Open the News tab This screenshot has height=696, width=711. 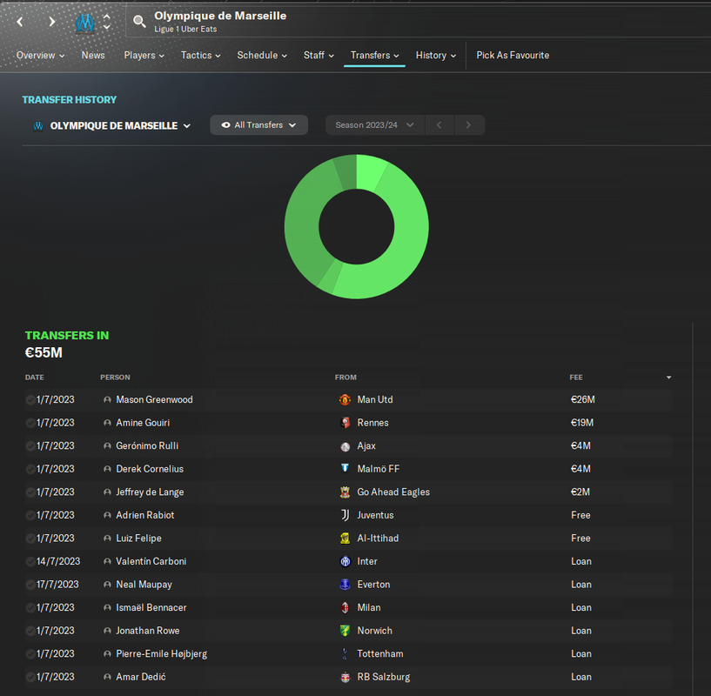pyautogui.click(x=93, y=56)
